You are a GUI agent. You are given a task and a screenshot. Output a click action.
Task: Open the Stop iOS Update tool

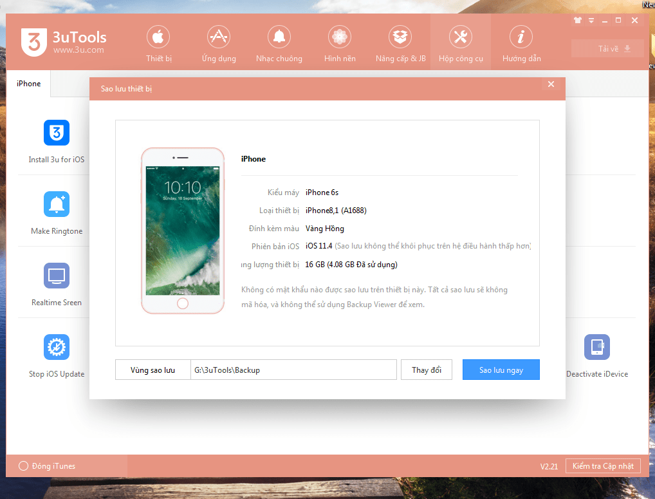57,356
